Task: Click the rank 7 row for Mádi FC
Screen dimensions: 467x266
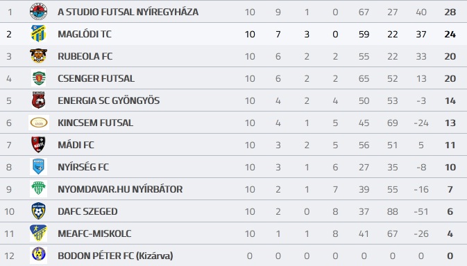Action: [x=233, y=145]
